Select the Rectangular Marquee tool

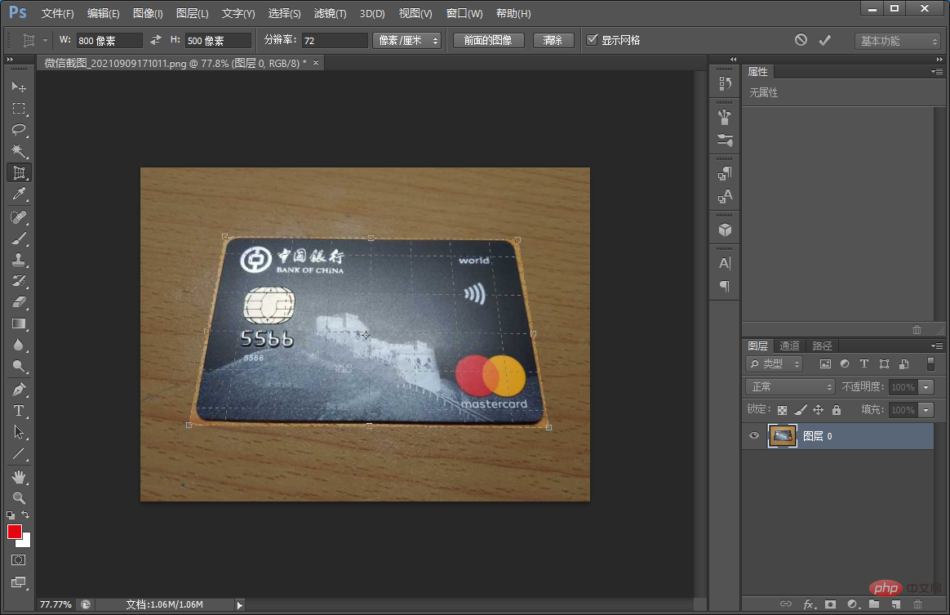(19, 109)
